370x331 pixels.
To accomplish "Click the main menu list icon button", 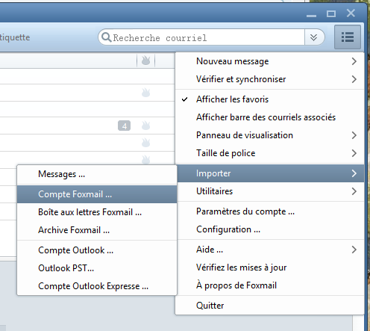I will 348,37.
